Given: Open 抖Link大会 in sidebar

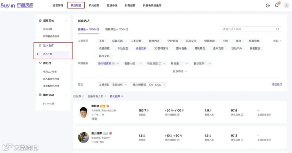Looking at the screenshot, I should click(49, 103).
